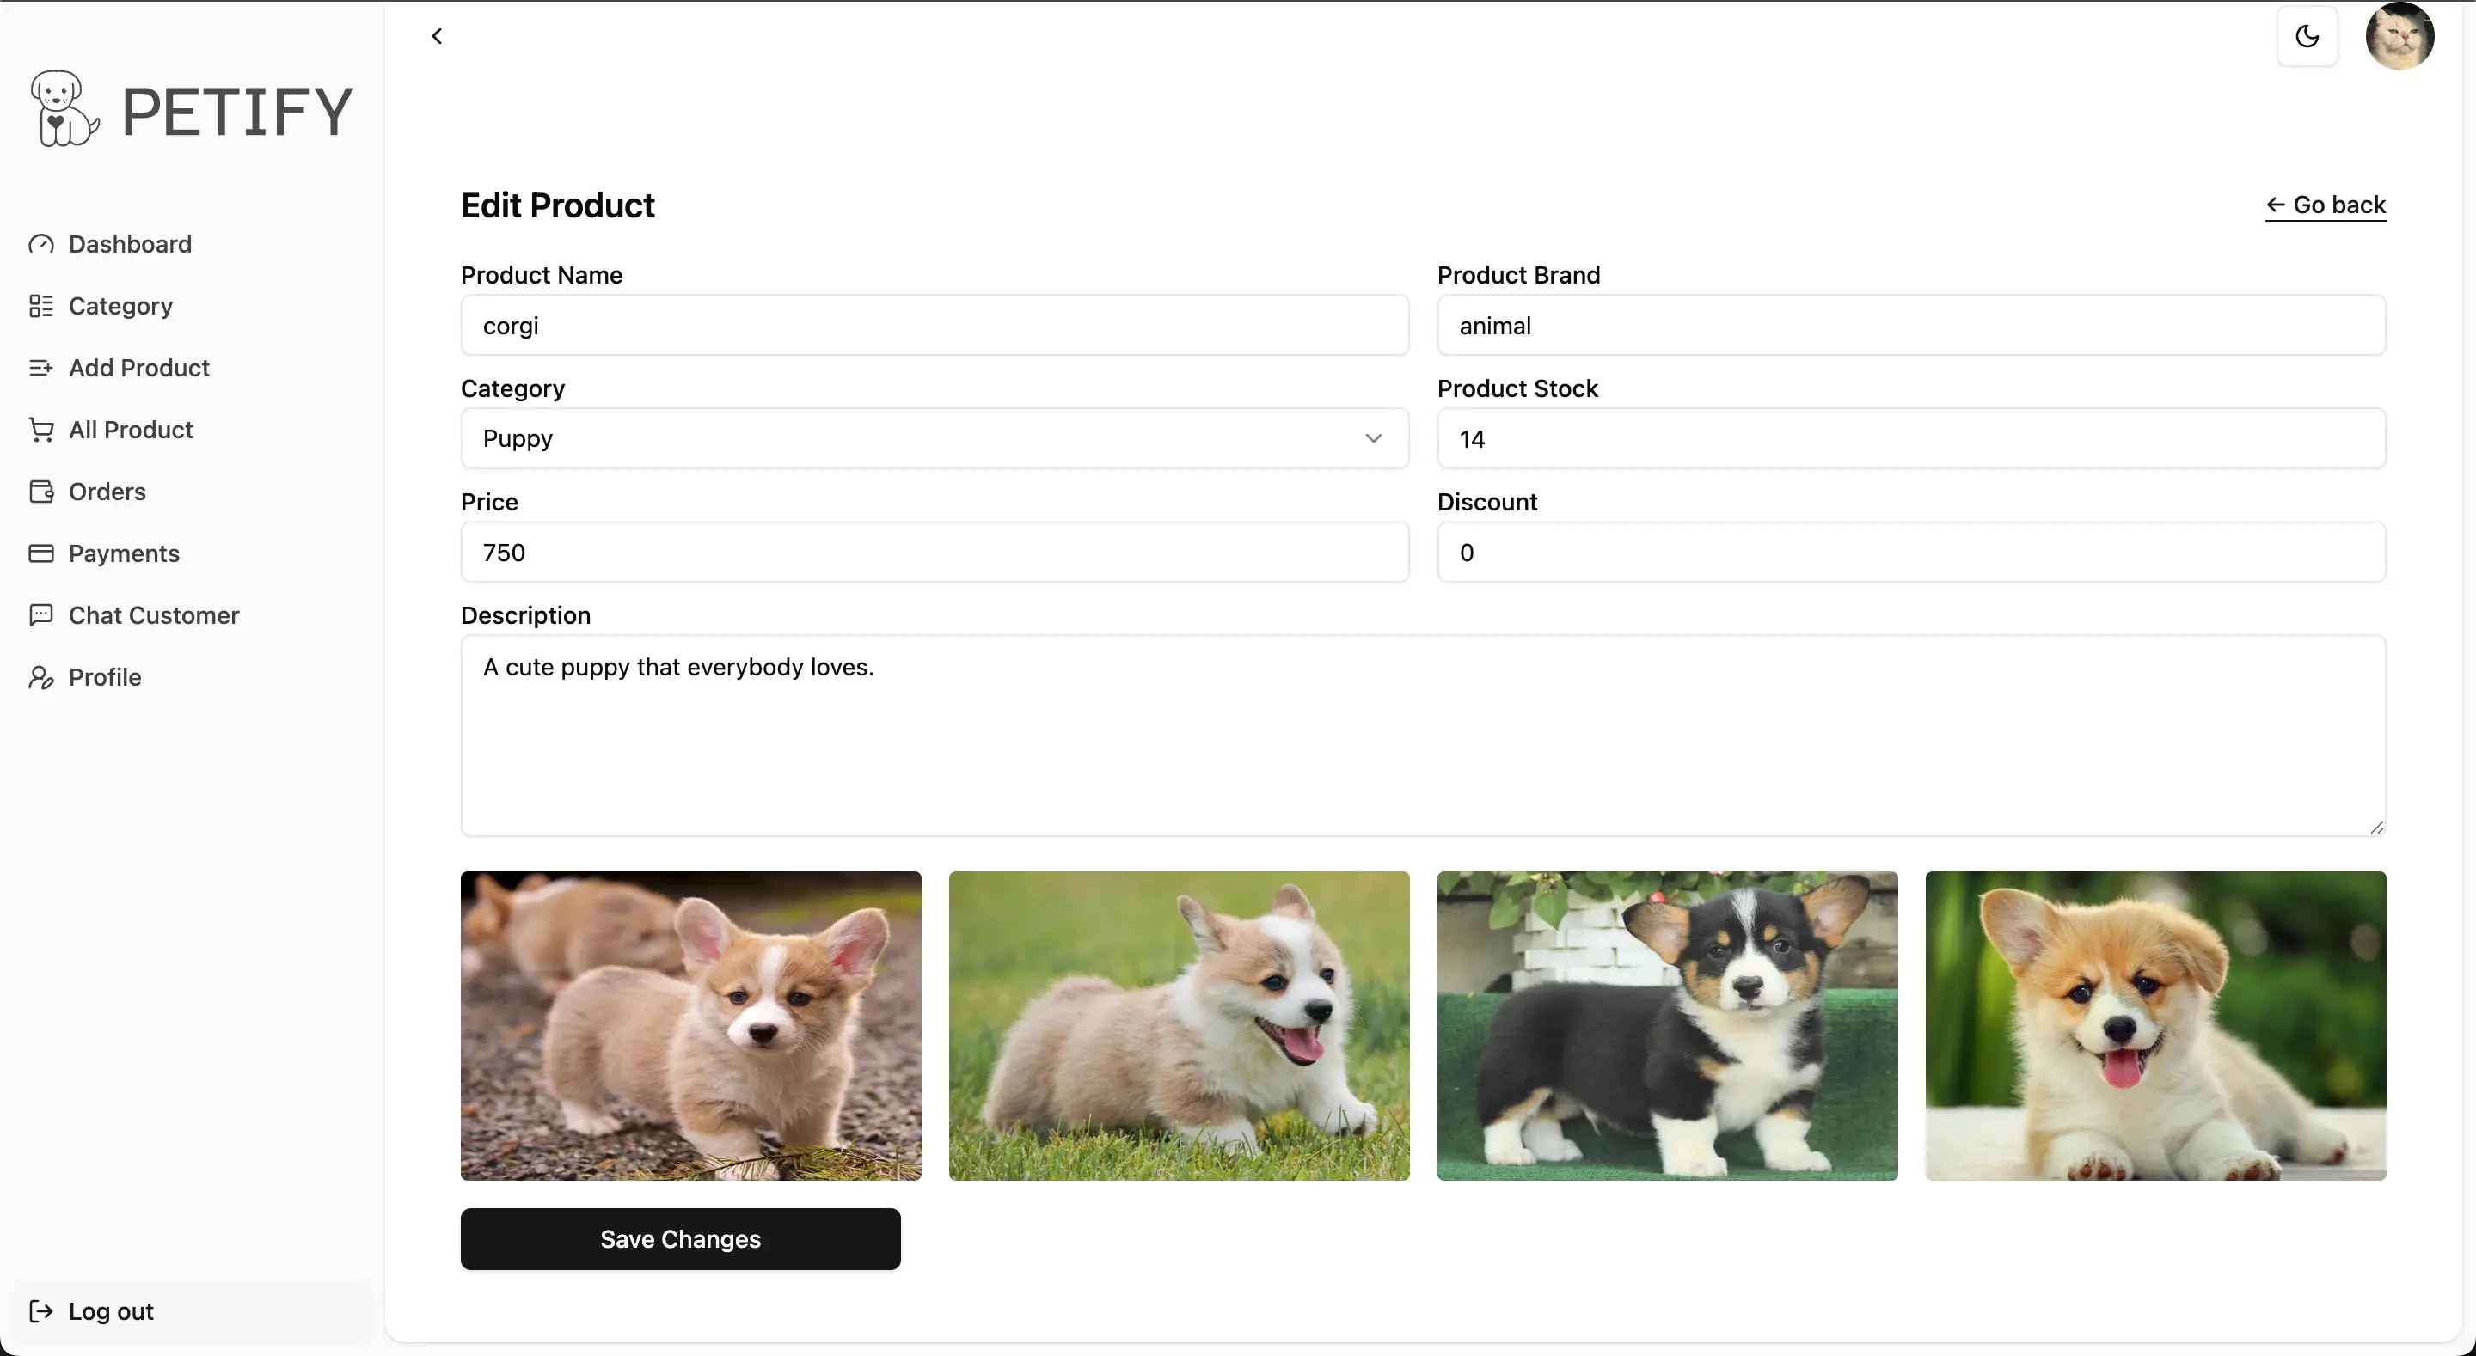Select the black tricolor corgi image

(1667, 1025)
